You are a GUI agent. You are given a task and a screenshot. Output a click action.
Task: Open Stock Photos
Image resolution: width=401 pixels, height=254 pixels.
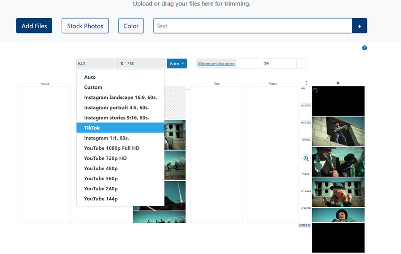click(85, 26)
